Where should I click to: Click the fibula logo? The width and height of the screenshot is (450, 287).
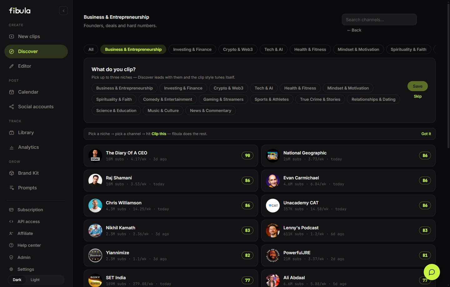tap(20, 11)
